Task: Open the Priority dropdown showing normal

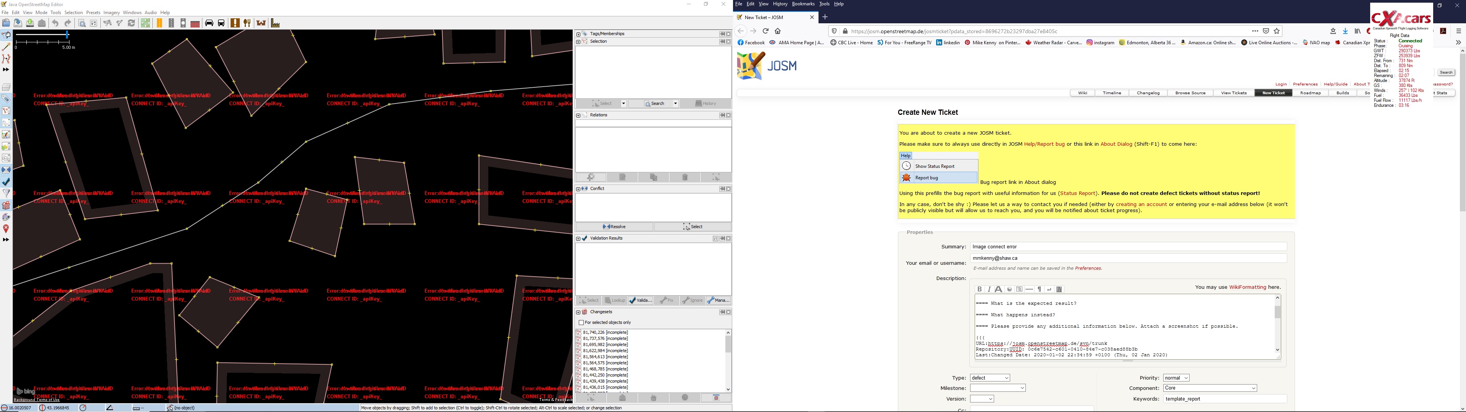Action: pyautogui.click(x=1176, y=378)
